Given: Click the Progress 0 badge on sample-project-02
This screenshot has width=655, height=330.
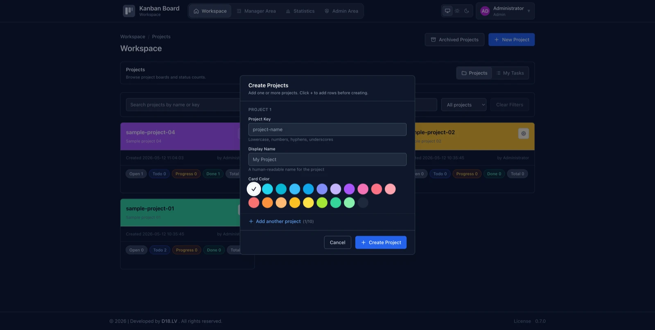Looking at the screenshot, I should pos(467,174).
